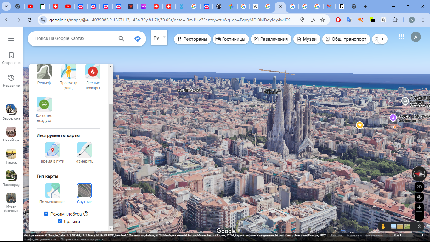This screenshot has height=242, width=430.
Task: Filter map by Restaurants
Action: (x=192, y=39)
